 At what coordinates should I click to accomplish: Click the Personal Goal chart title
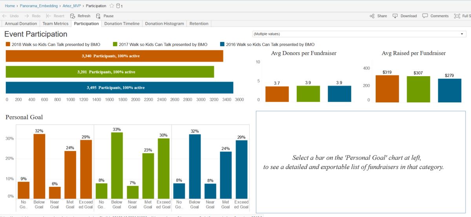pyautogui.click(x=24, y=117)
